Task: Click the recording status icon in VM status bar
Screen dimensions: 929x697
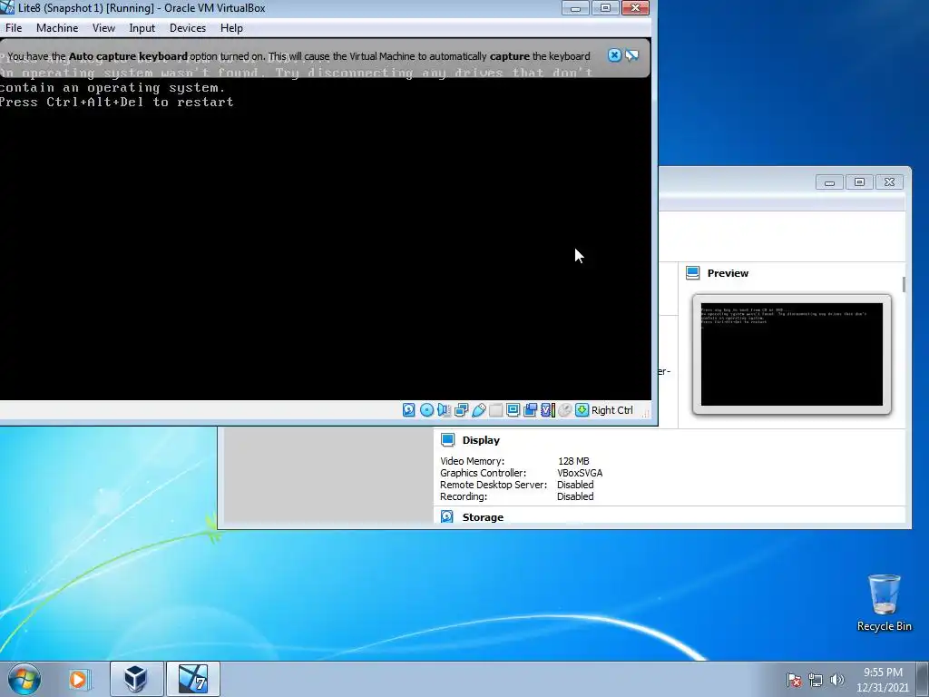Action: tap(530, 410)
